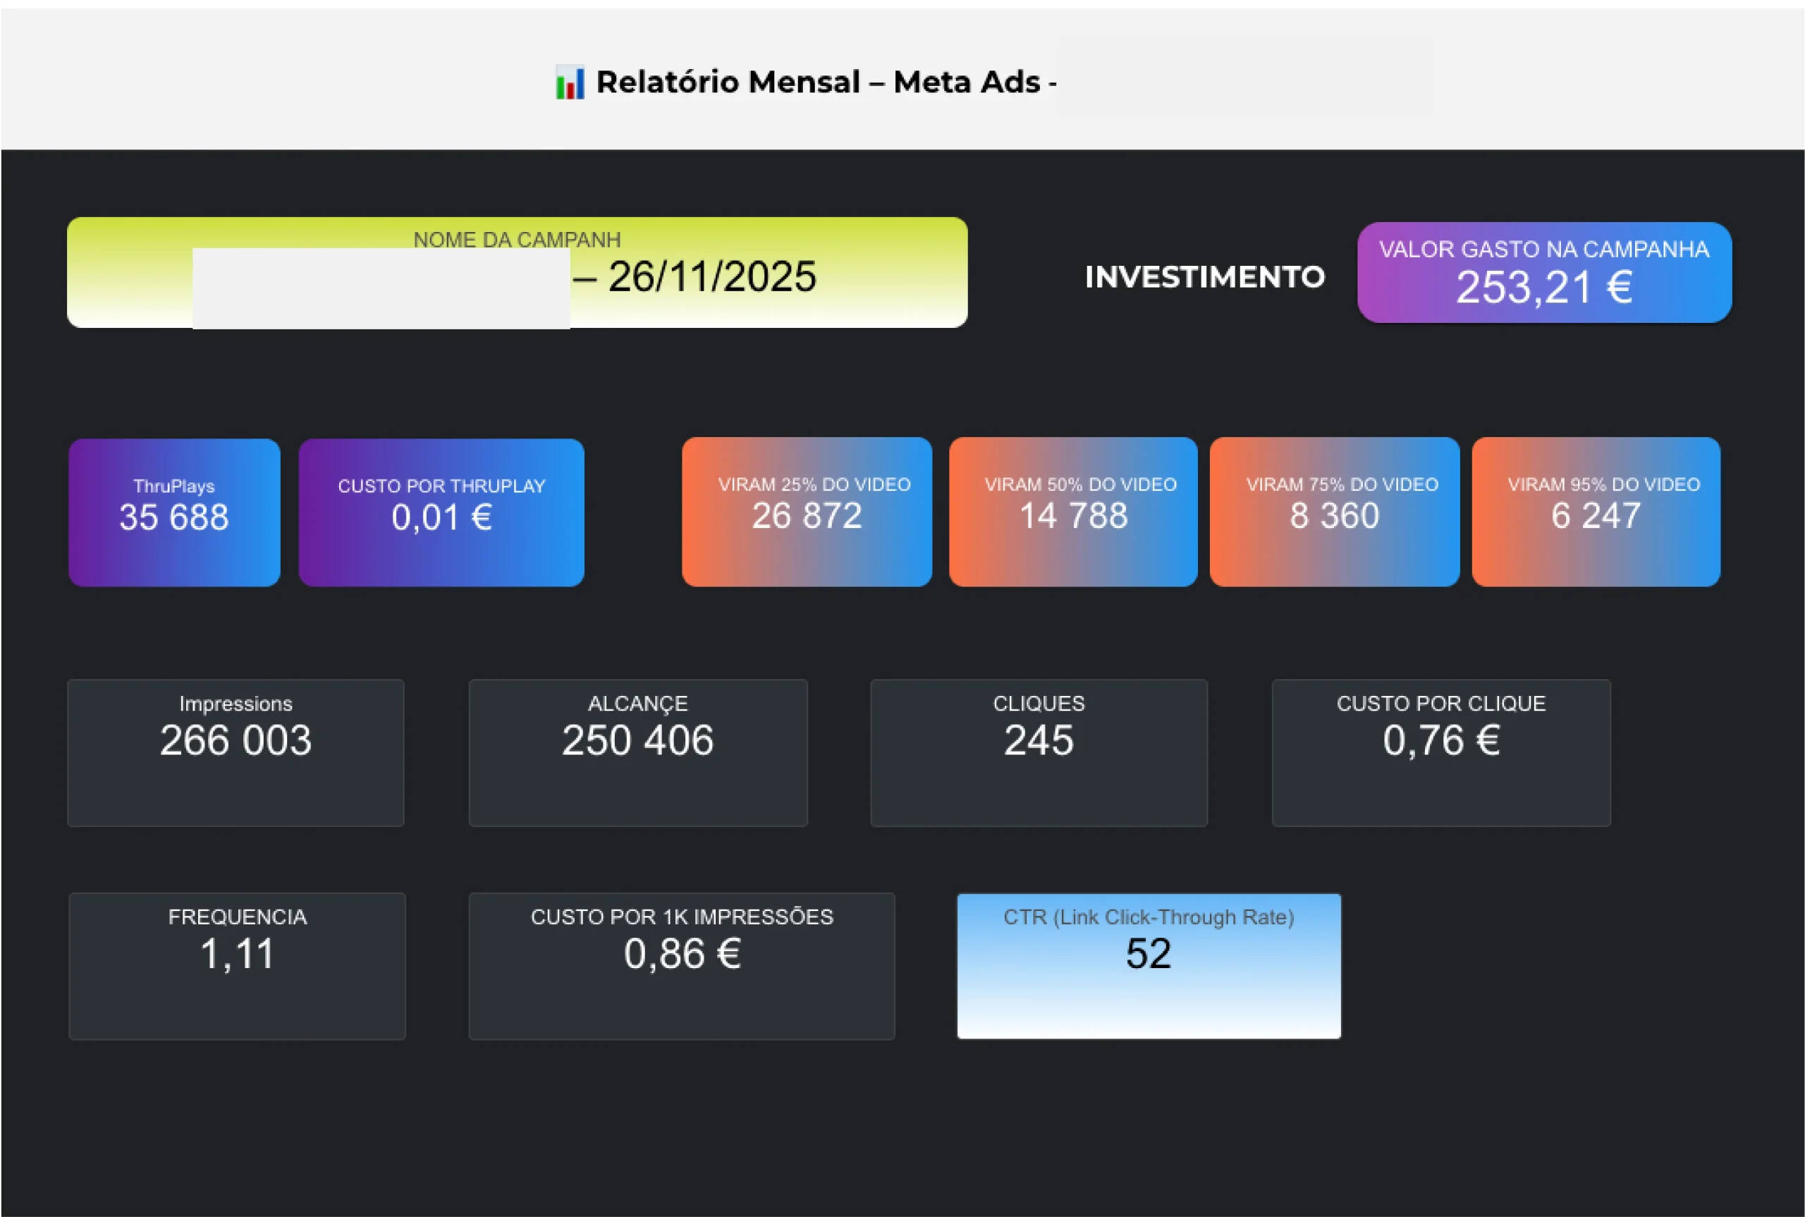The height and width of the screenshot is (1217, 1805).
Task: Click the Viram 50% do Video card
Action: 1072,511
